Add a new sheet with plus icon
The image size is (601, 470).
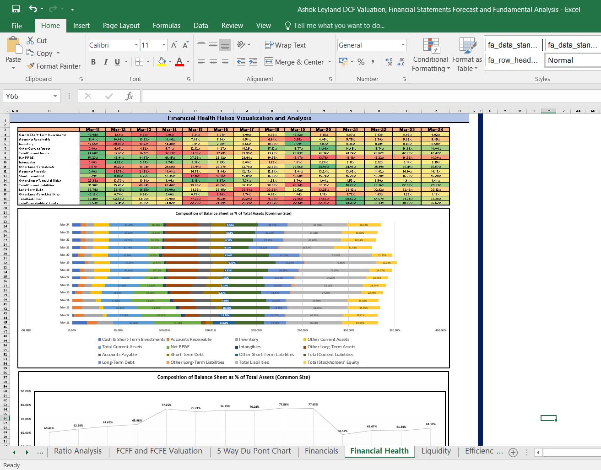[x=513, y=452]
